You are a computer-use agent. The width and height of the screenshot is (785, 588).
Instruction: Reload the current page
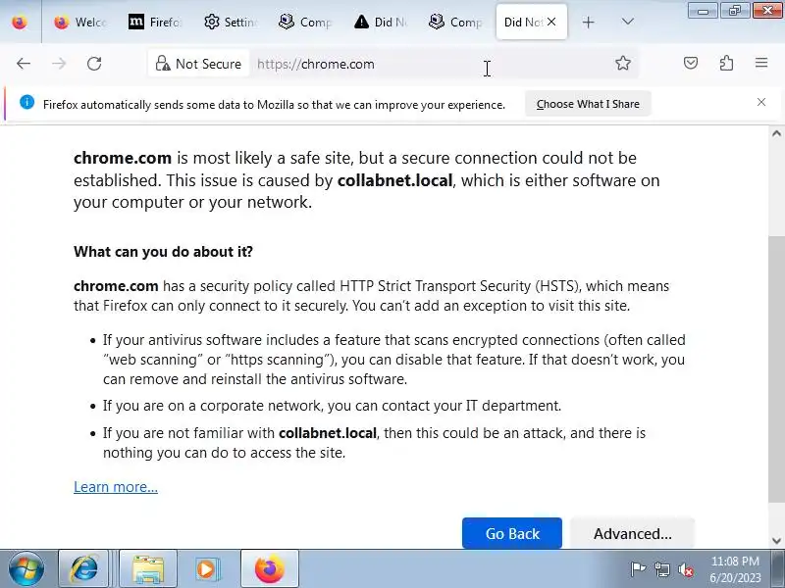point(94,64)
